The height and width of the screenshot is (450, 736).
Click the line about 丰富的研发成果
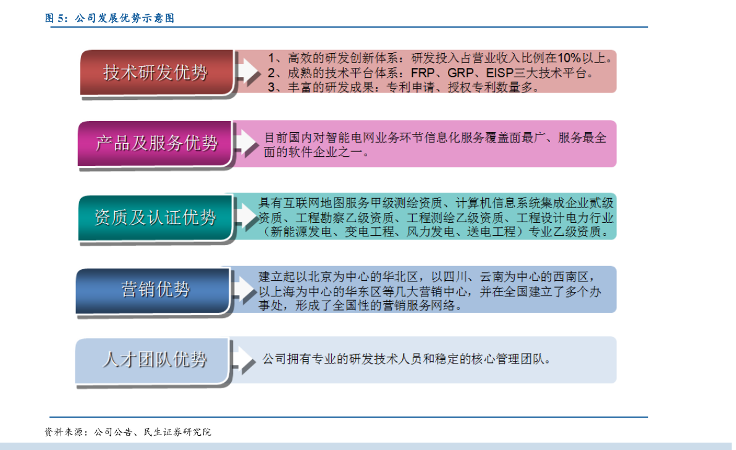tap(403, 87)
